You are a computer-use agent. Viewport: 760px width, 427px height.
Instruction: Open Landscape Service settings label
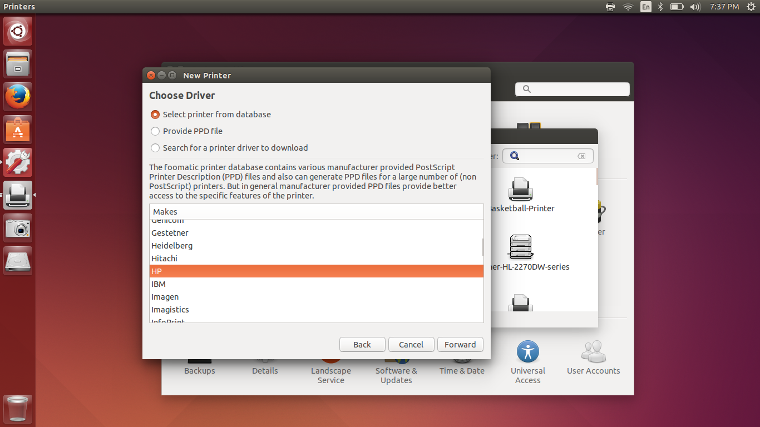pos(331,375)
